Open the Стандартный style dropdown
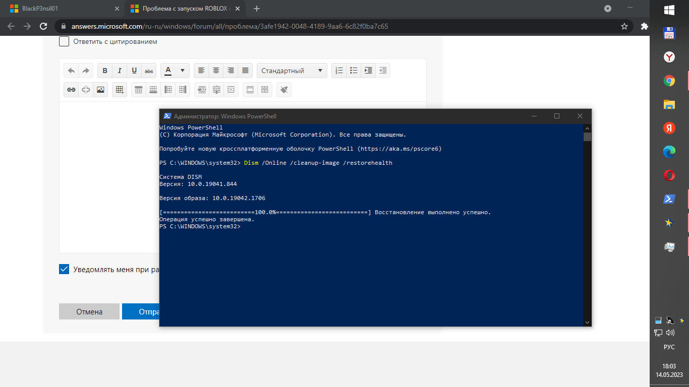Image resolution: width=689 pixels, height=387 pixels. click(x=292, y=71)
